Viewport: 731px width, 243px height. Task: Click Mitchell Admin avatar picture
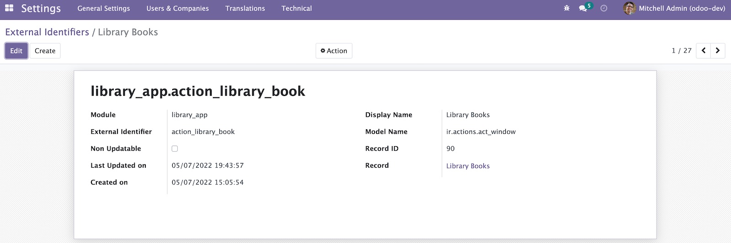630,8
